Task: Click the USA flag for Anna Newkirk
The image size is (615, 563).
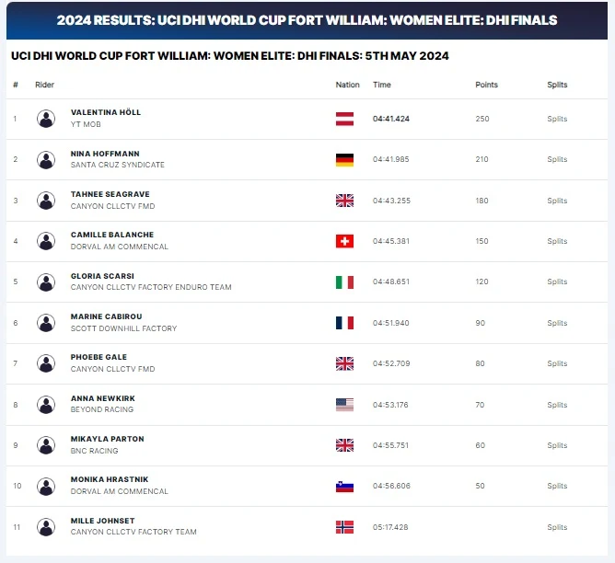Action: tap(344, 405)
